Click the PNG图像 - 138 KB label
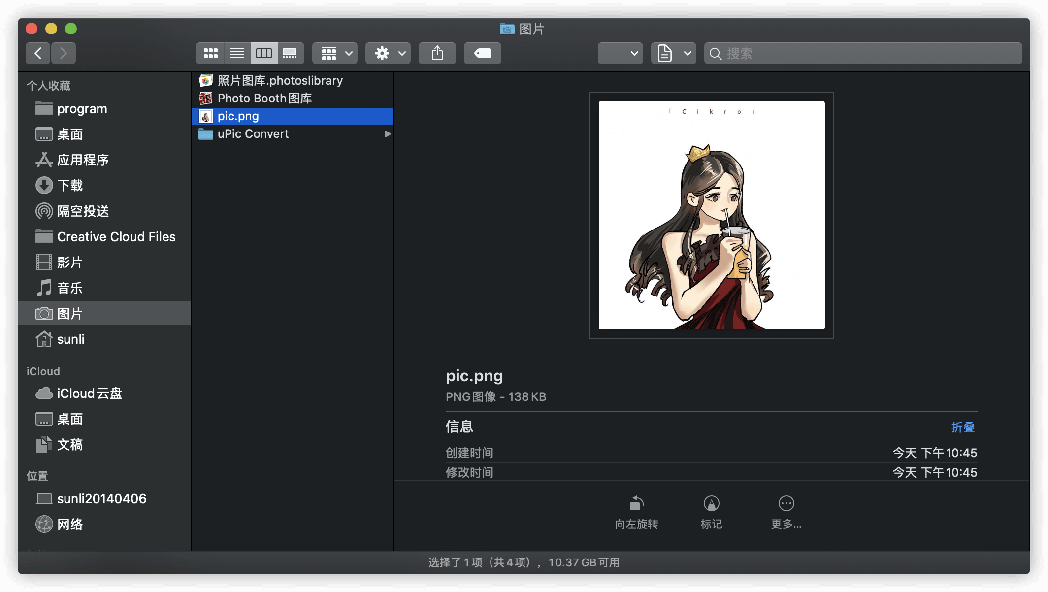 click(x=496, y=397)
